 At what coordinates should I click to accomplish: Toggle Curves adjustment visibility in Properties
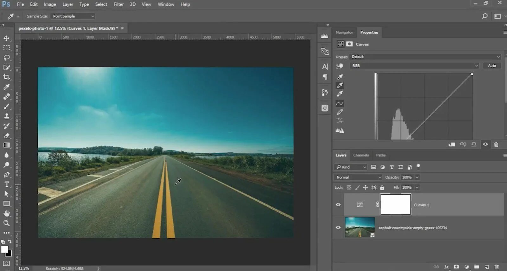(485, 144)
